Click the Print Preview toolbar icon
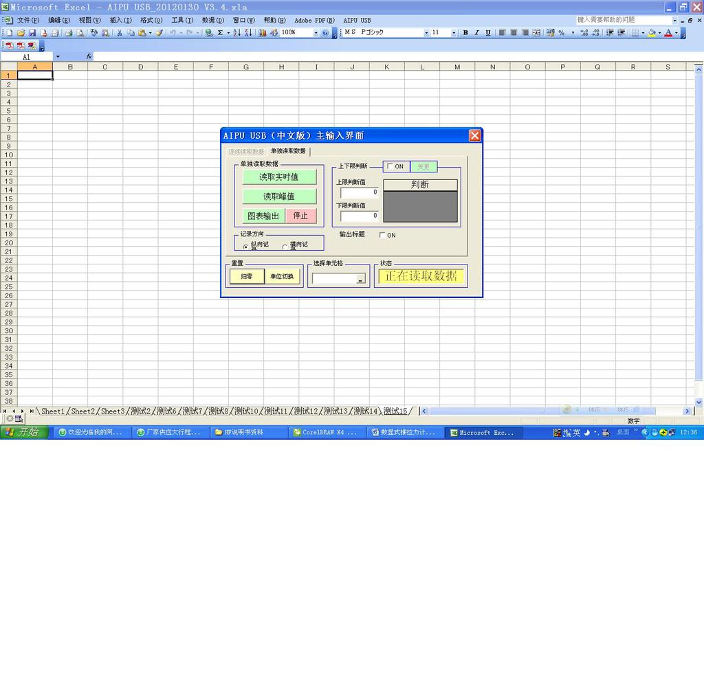Viewport: 704px width, 685px height. pos(80,33)
